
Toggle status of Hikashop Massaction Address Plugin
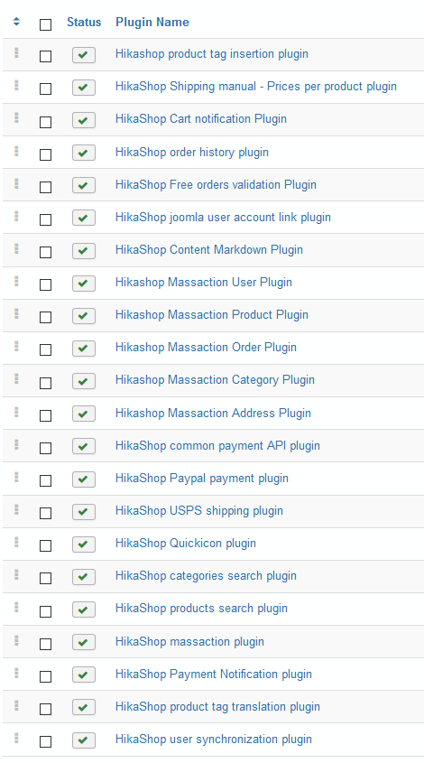click(84, 414)
